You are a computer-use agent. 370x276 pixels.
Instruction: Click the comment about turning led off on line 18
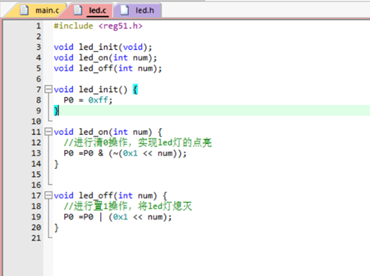[x=128, y=207]
